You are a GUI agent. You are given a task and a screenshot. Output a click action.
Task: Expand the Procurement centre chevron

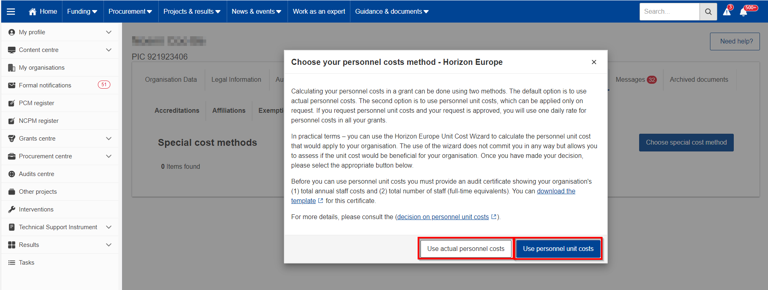pos(109,156)
